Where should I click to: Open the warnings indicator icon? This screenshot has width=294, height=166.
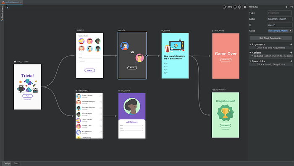coord(245,7)
